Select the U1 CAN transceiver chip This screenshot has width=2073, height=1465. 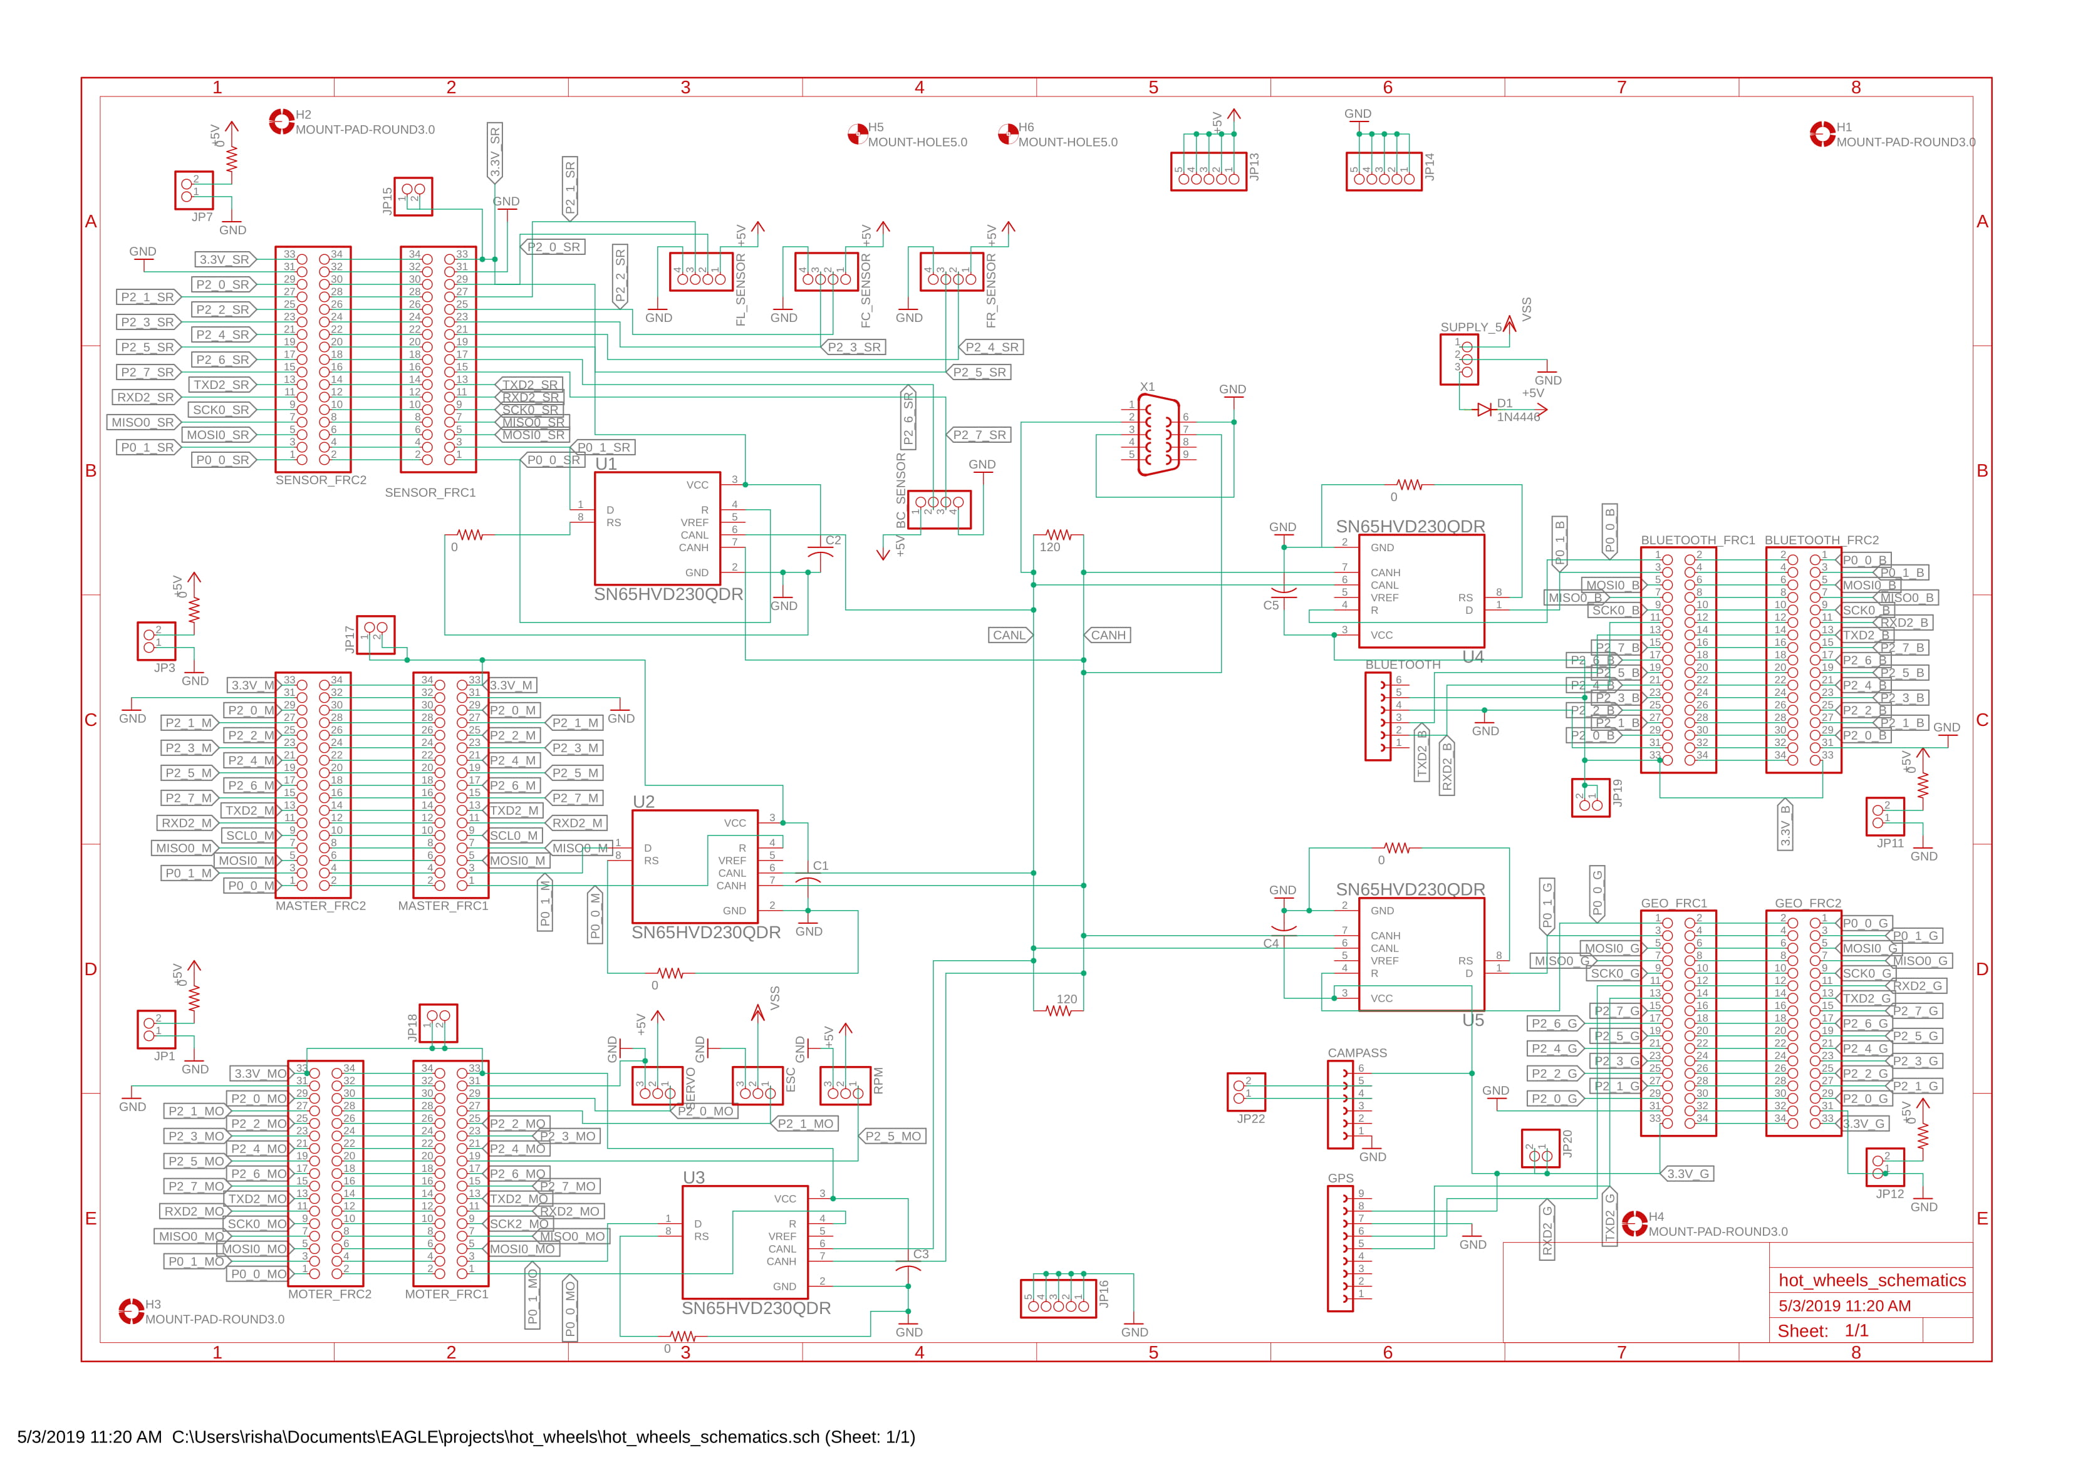point(657,529)
